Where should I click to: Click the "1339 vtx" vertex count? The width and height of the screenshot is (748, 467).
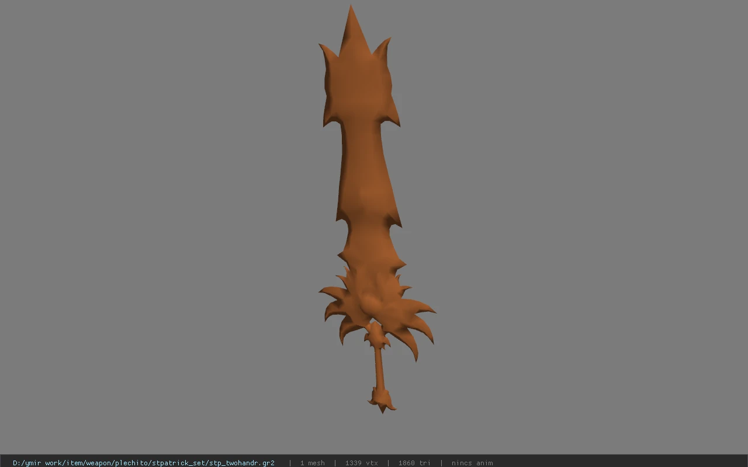(x=361, y=463)
